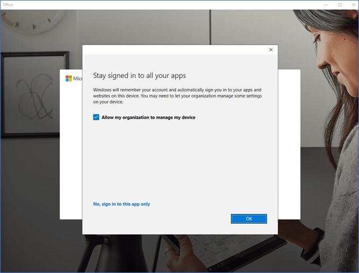Click the Microsoft logo in the sign-in window
Image resolution: width=359 pixels, height=273 pixels.
pos(69,78)
